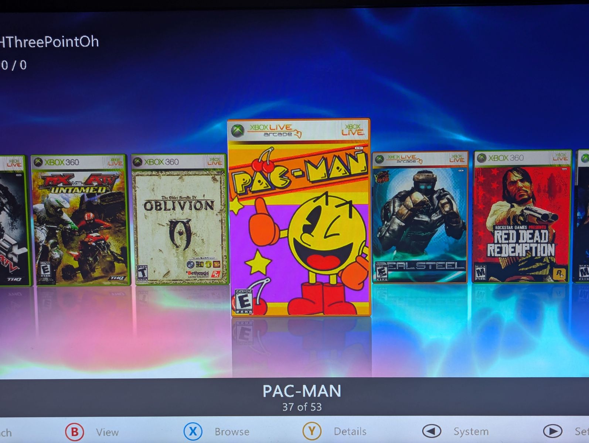Click the B button icon for View
The height and width of the screenshot is (443, 589).
[x=75, y=432]
